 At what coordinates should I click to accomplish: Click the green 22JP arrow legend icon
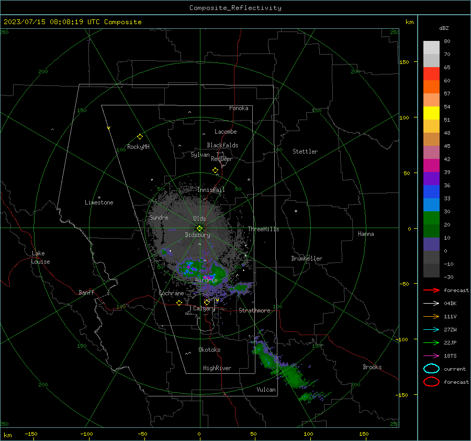[x=431, y=342]
